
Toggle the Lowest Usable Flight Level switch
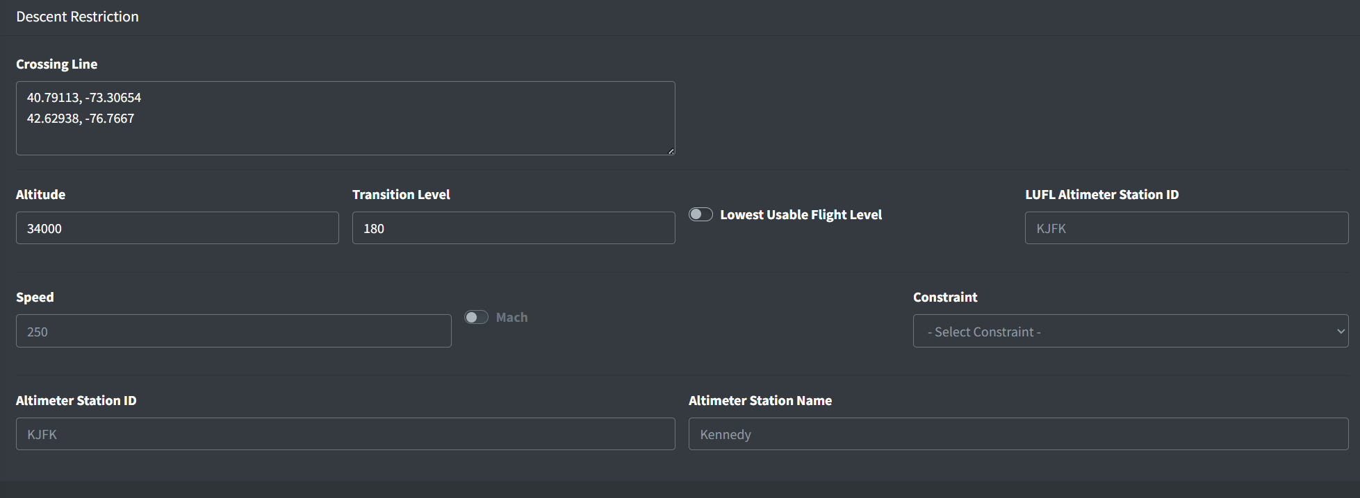[701, 214]
